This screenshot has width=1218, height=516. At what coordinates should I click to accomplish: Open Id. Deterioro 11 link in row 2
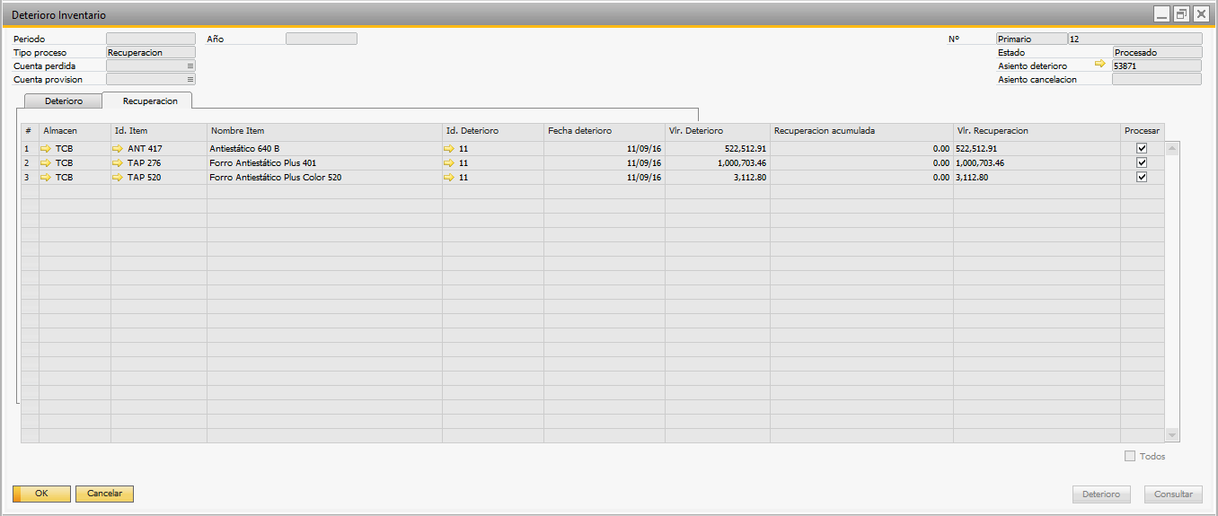coord(449,163)
